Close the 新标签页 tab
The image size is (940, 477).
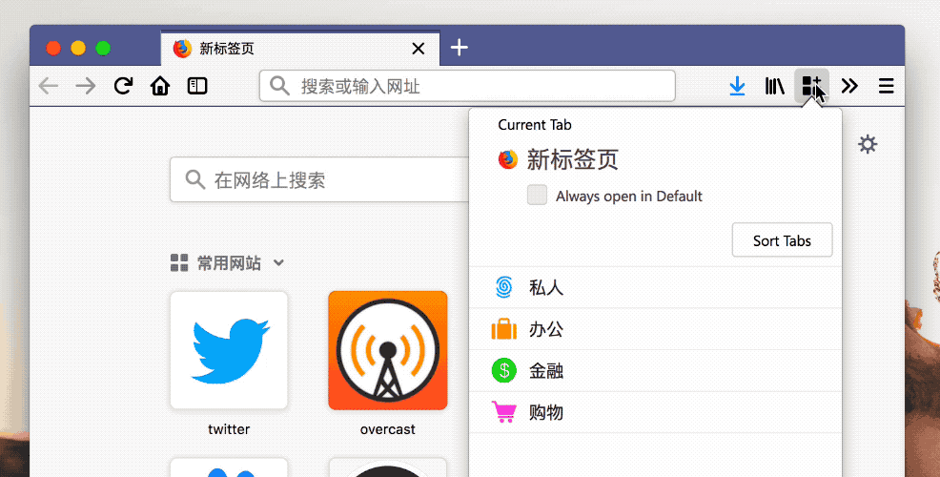(x=419, y=49)
